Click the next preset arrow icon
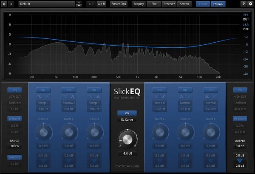Screen dimensions: 255x174 pos(11,4)
